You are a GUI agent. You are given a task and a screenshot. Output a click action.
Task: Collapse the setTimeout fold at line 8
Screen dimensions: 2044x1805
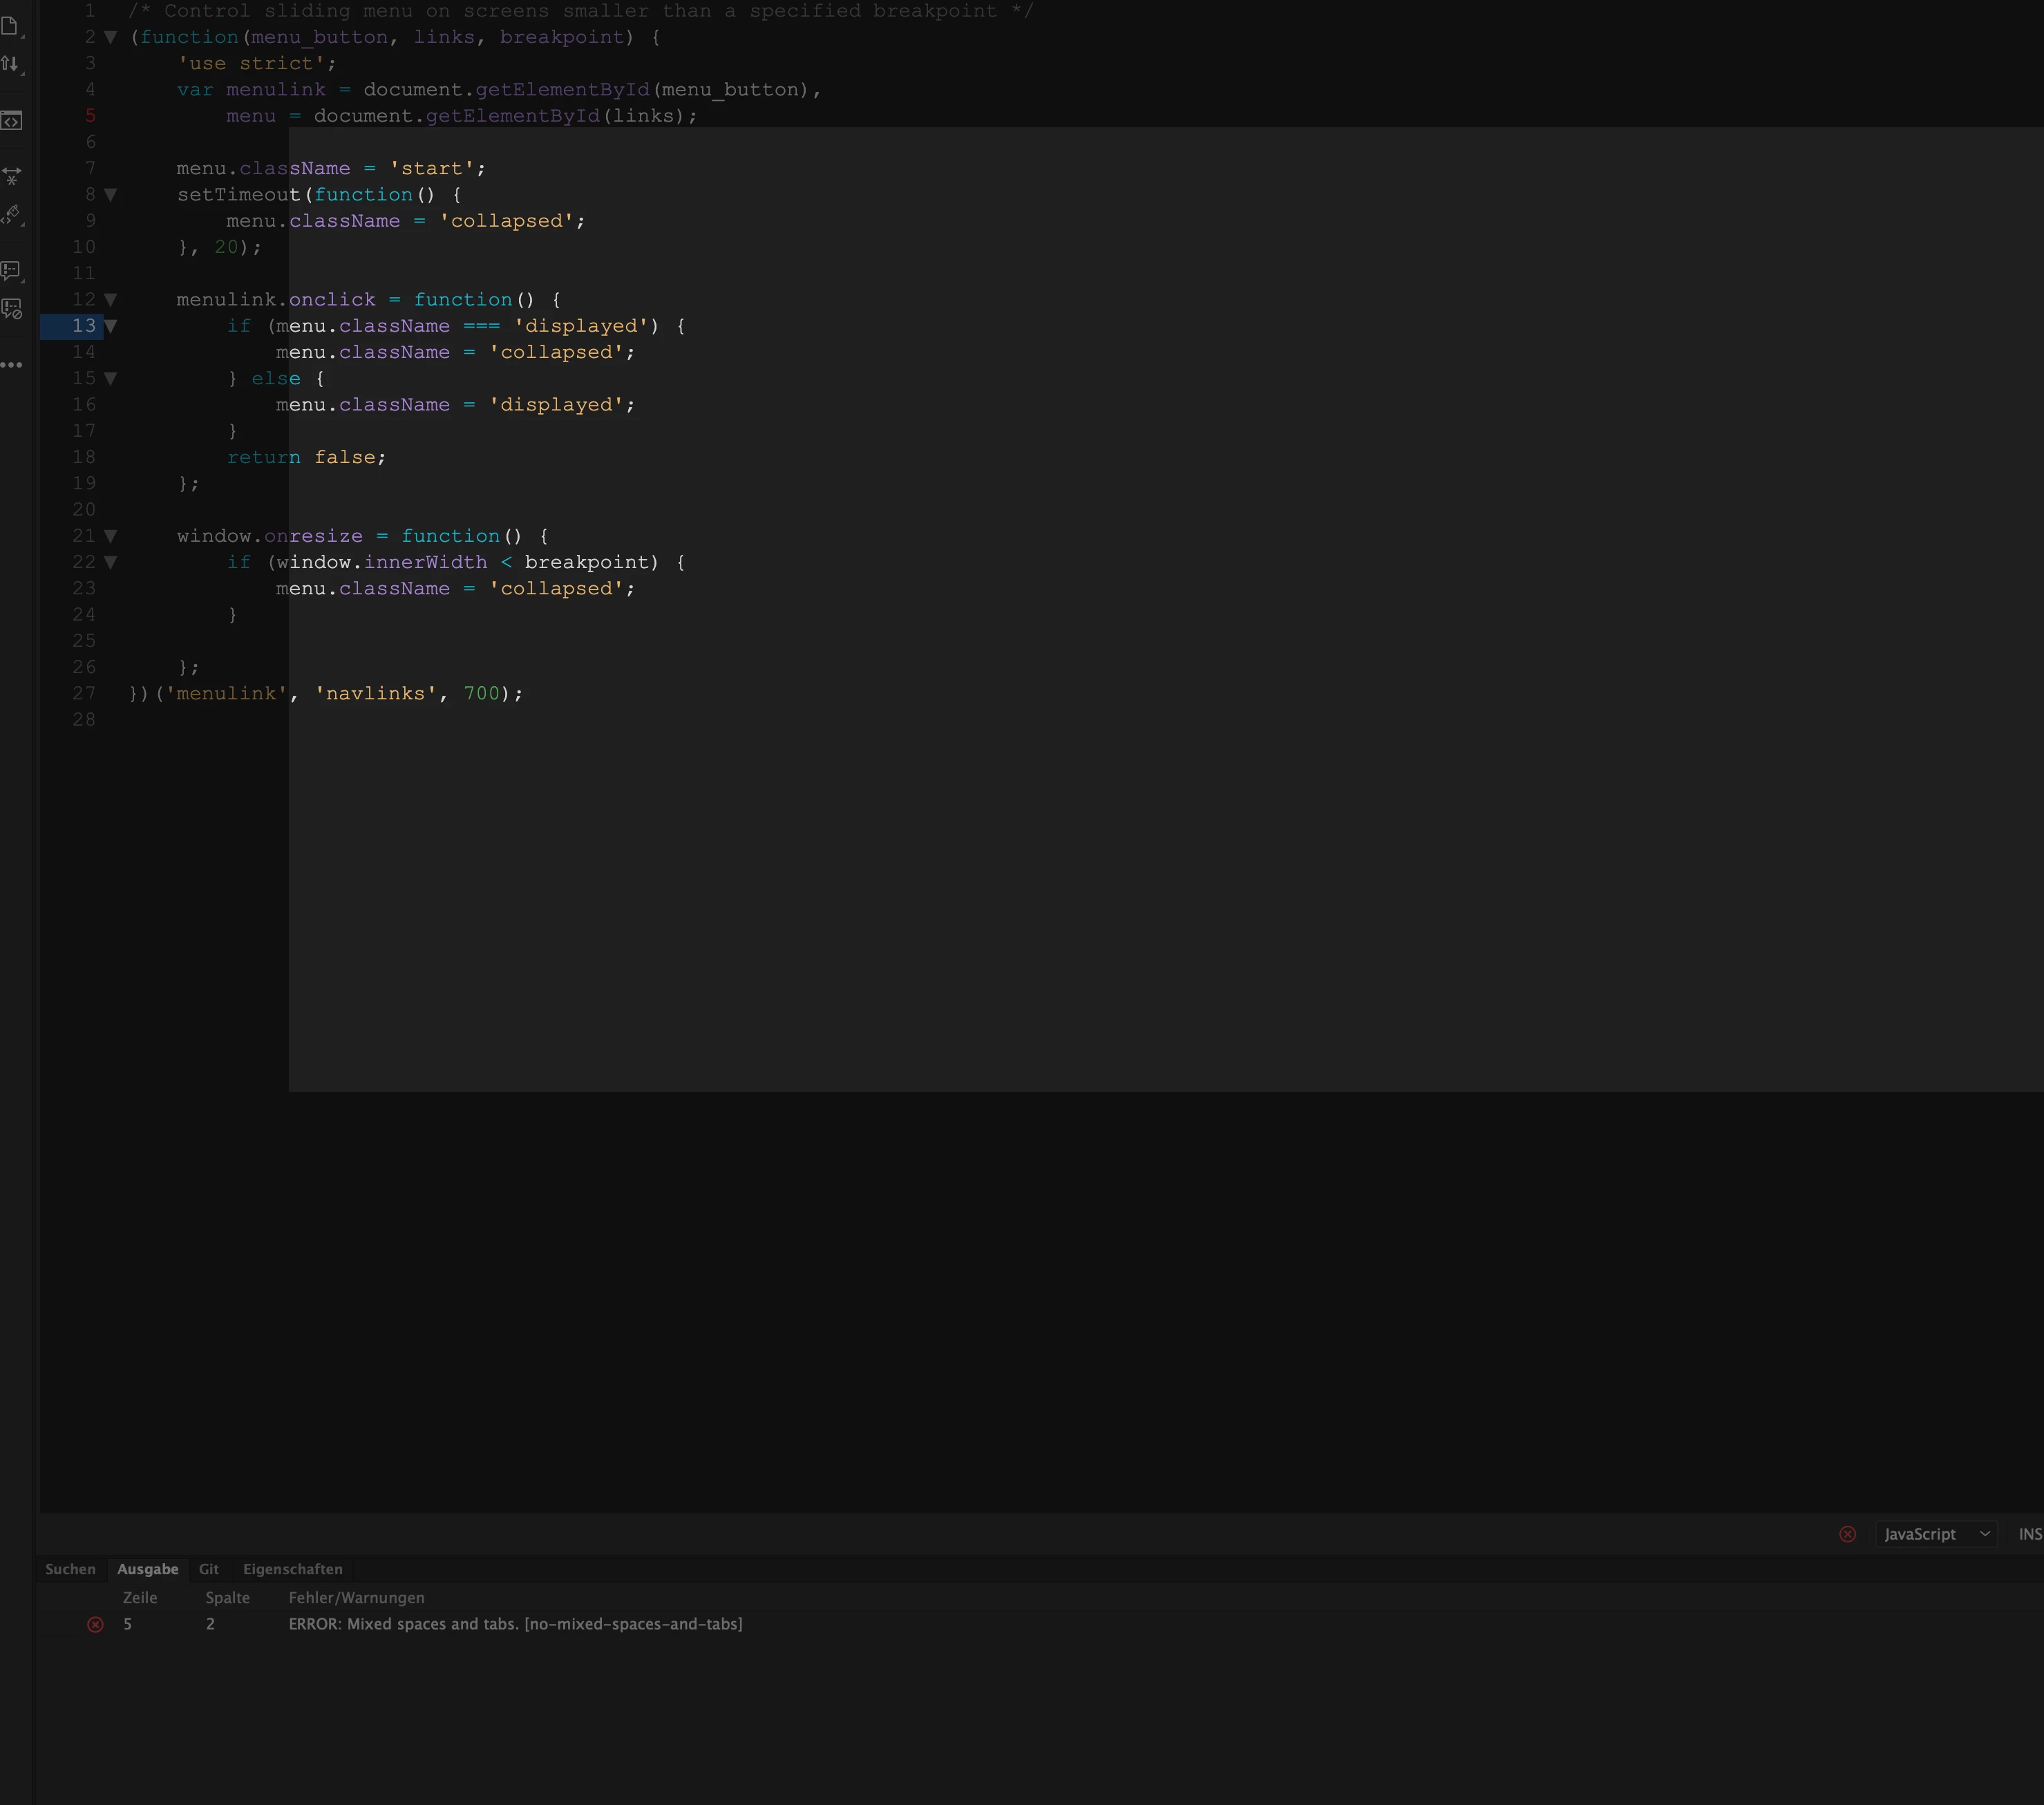pos(111,195)
